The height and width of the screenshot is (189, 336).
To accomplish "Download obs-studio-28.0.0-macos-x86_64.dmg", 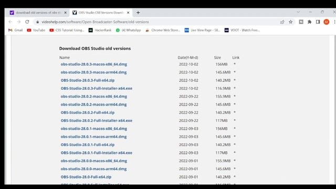I will tap(93, 161).
